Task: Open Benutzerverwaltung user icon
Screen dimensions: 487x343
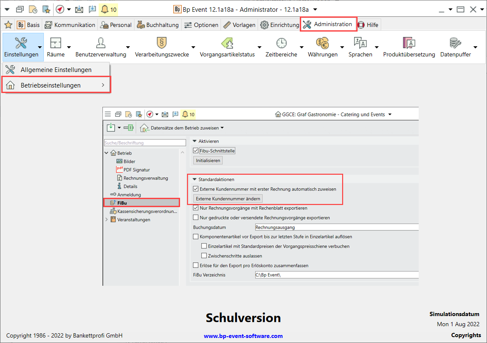Action: (101, 43)
